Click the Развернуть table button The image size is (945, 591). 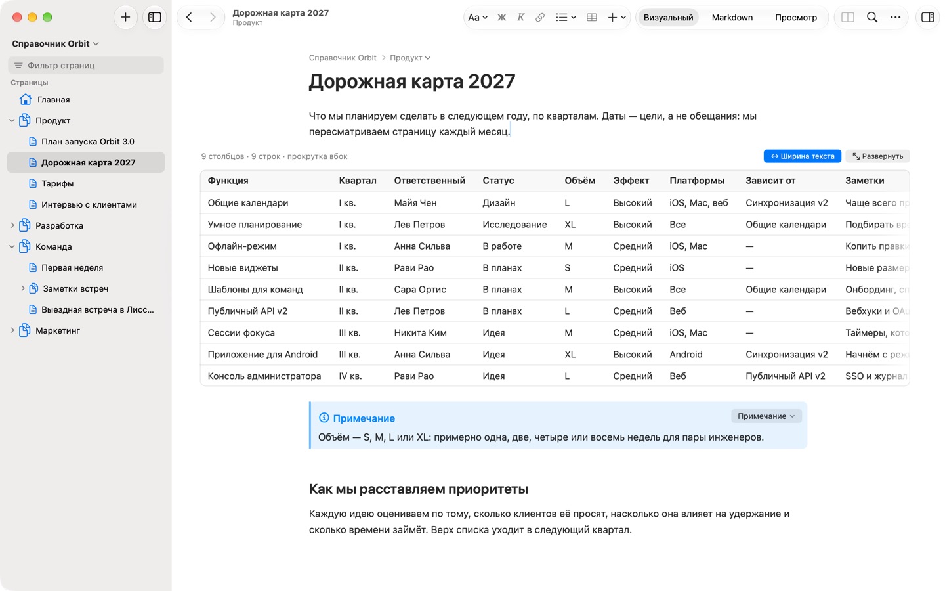pyautogui.click(x=877, y=156)
